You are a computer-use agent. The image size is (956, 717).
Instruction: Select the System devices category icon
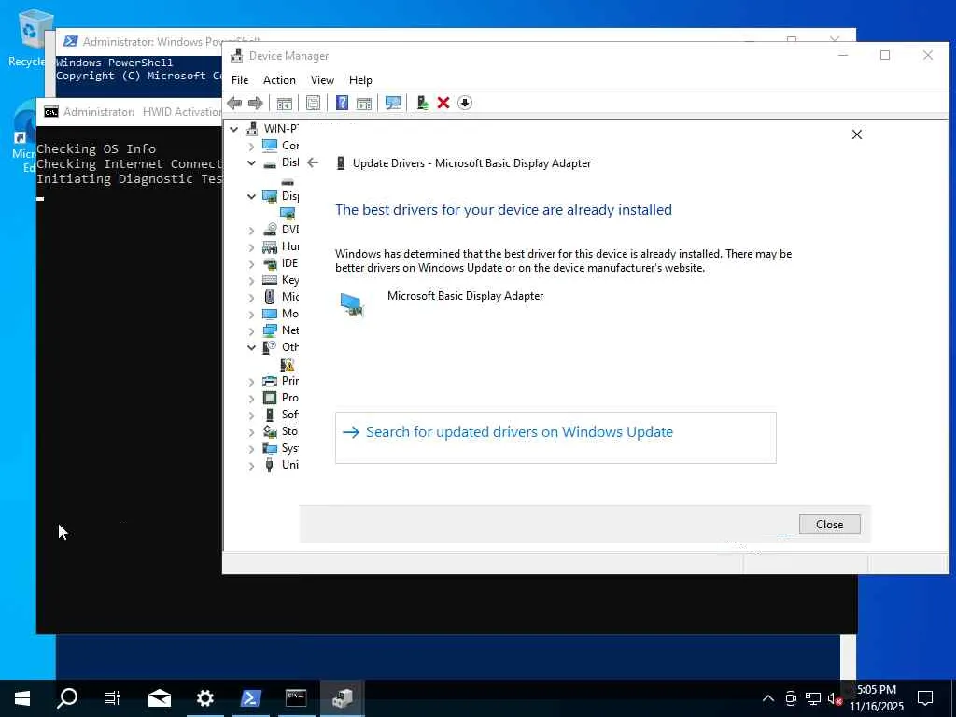270,448
